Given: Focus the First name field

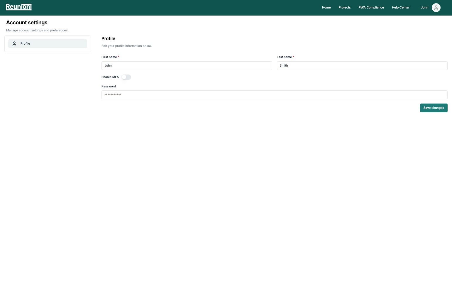Looking at the screenshot, I should 187,66.
